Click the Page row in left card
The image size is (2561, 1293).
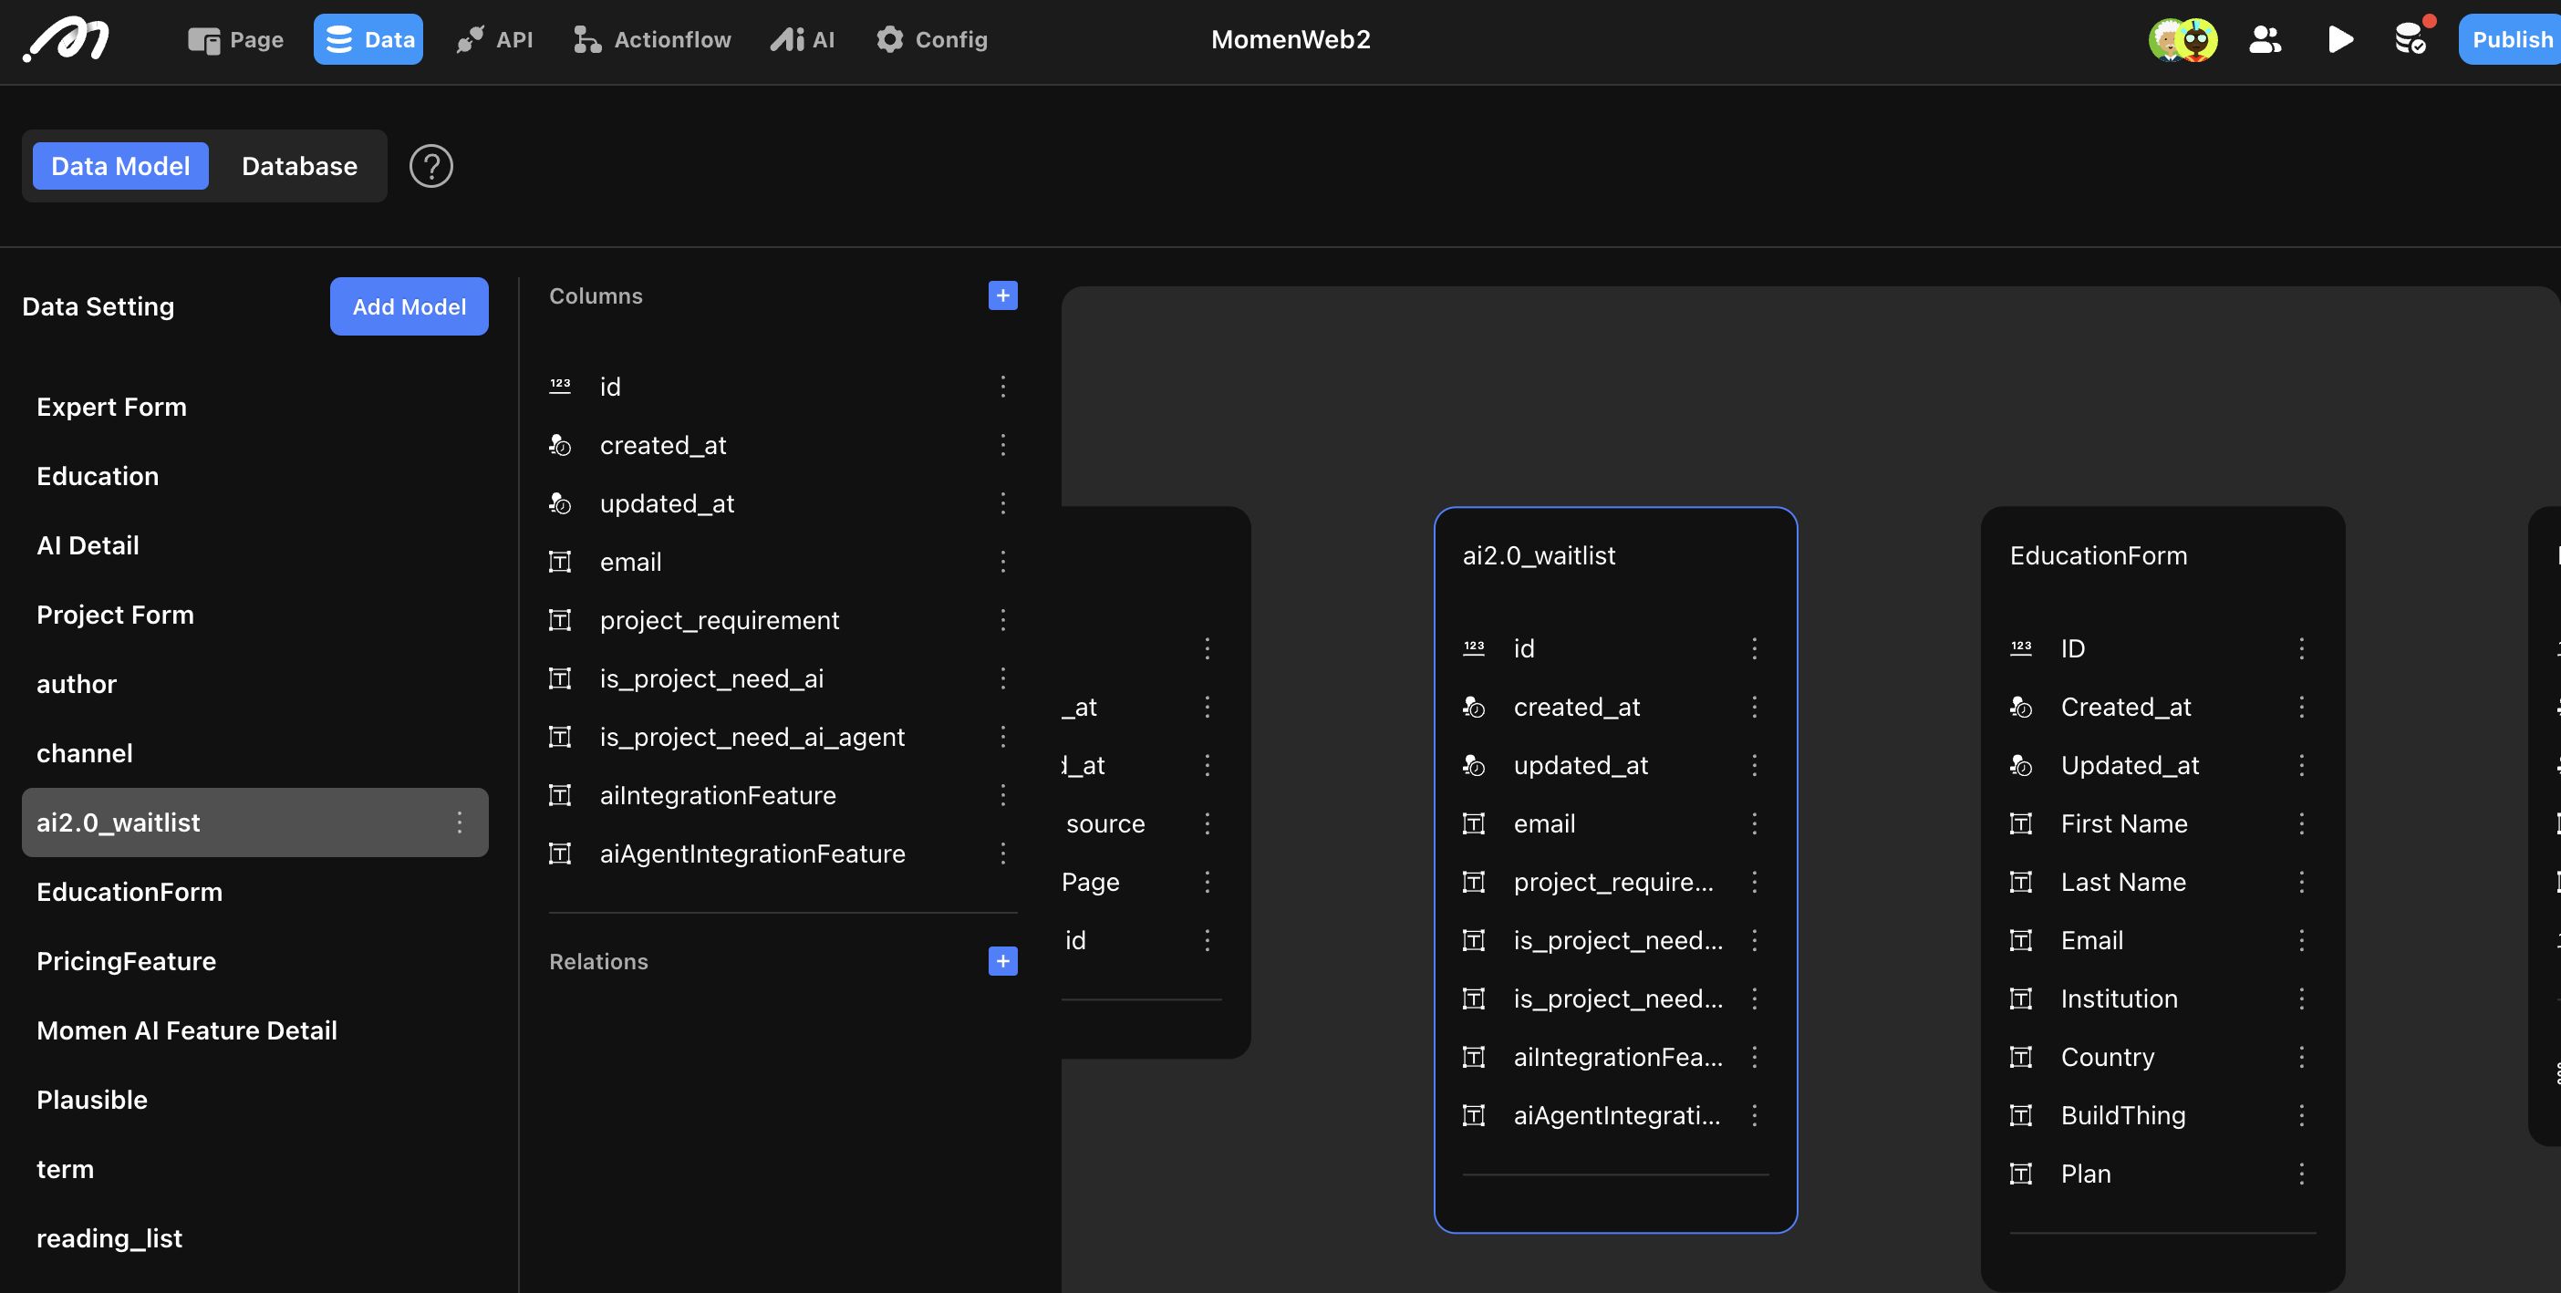coord(1141,883)
